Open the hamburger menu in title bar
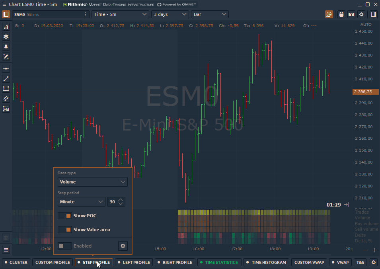The image size is (380, 269). [x=4, y=4]
